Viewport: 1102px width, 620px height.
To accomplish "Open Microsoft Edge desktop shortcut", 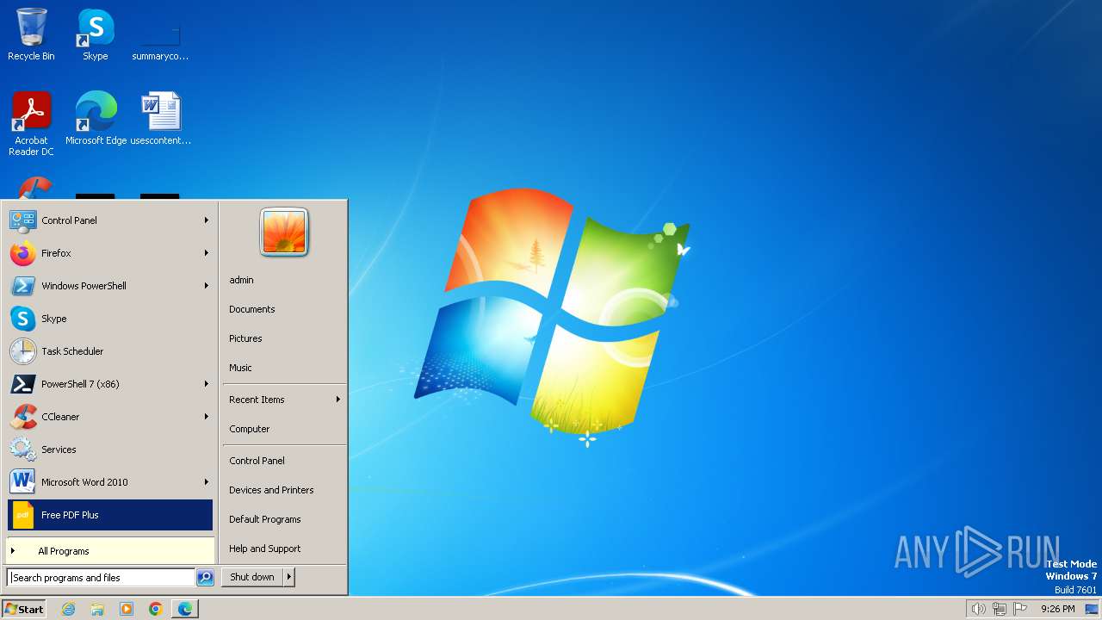I will tap(96, 118).
